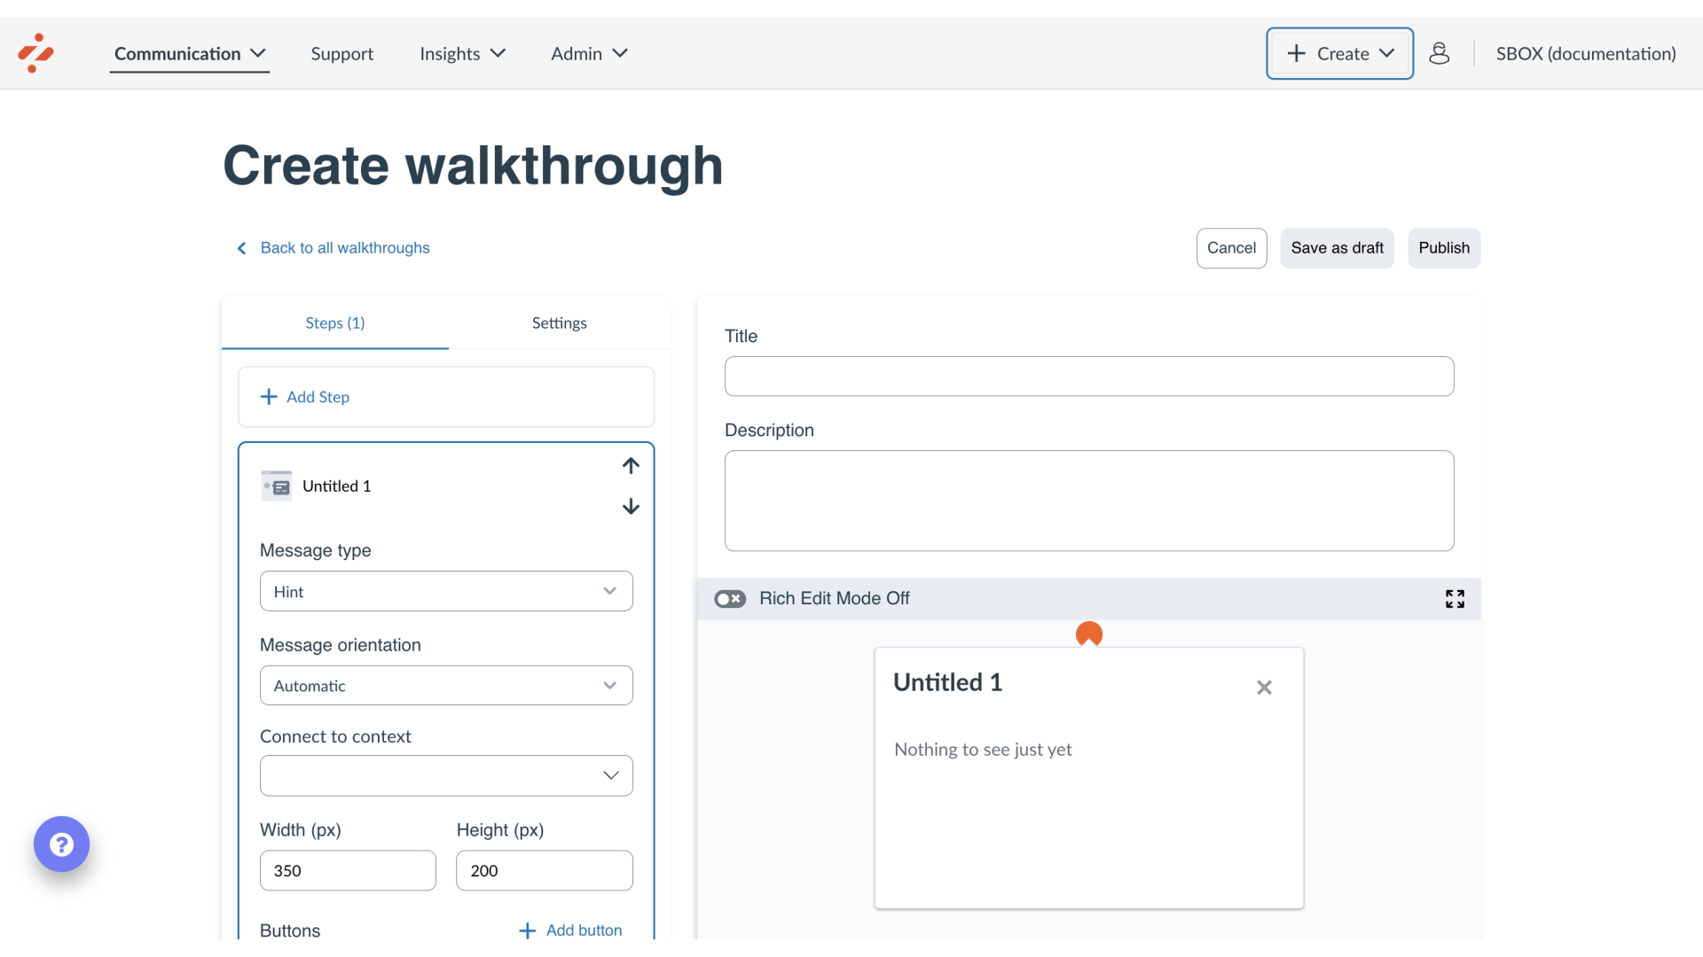The width and height of the screenshot is (1703, 957).
Task: Switch to the Settings tab
Action: point(559,323)
